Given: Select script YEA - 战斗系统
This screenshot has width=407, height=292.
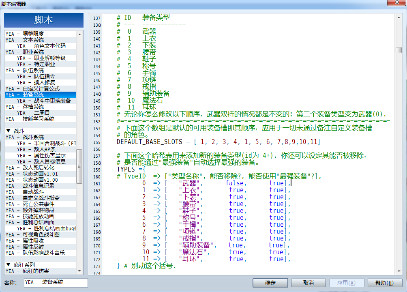Looking at the screenshot, I should click(40, 137).
